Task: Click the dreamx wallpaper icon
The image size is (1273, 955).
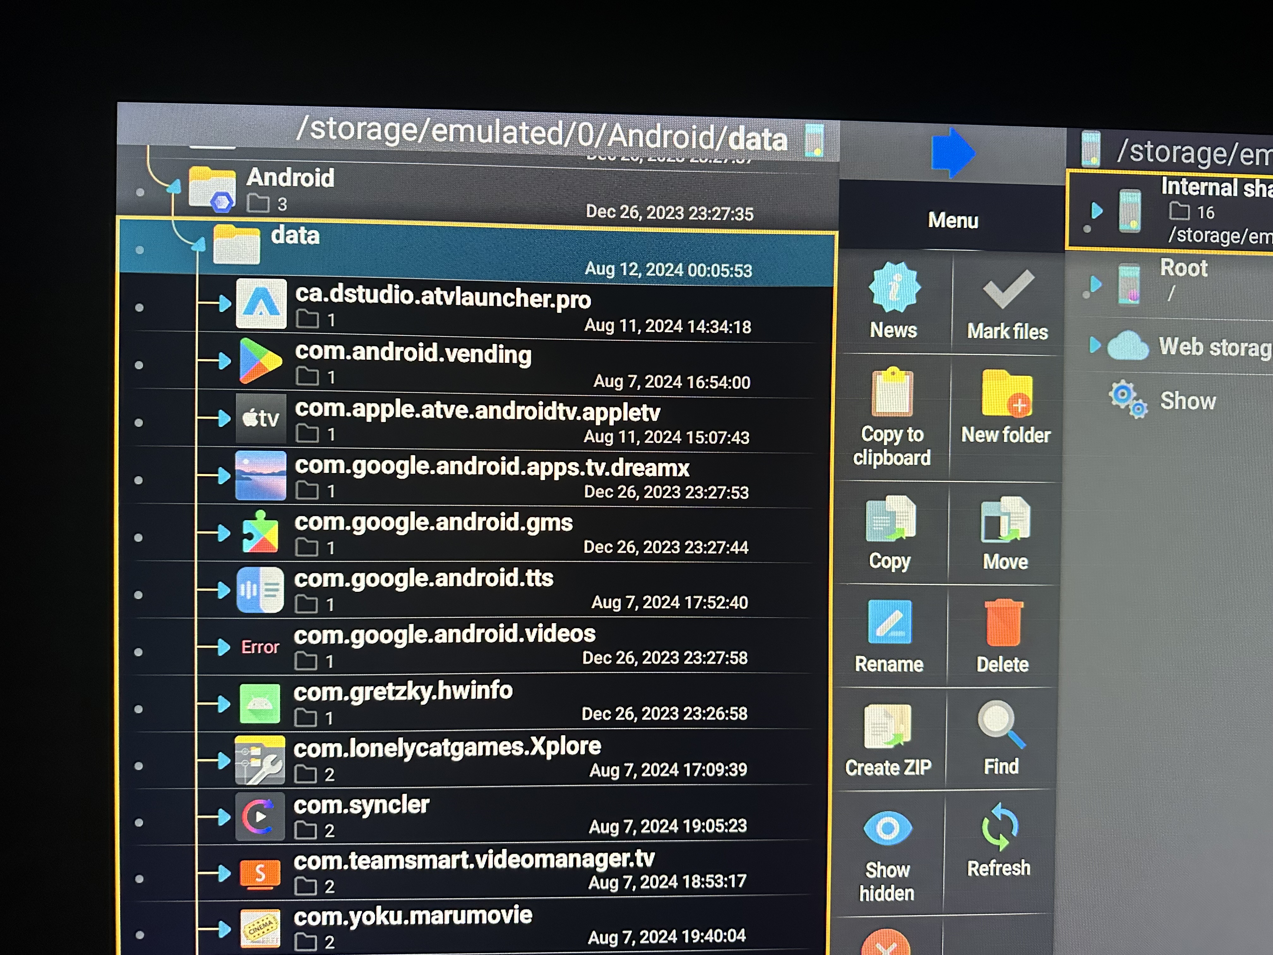Action: click(261, 476)
